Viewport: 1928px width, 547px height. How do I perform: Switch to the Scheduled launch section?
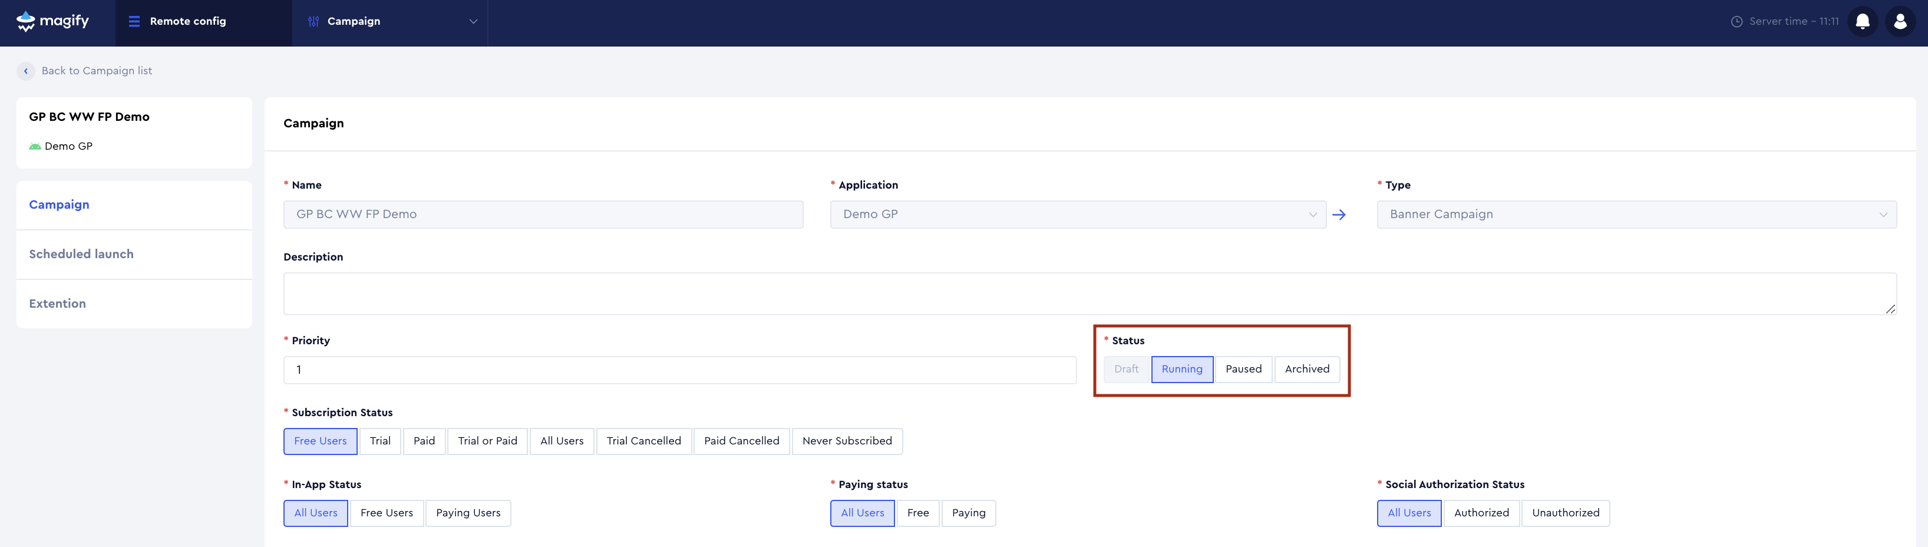81,255
